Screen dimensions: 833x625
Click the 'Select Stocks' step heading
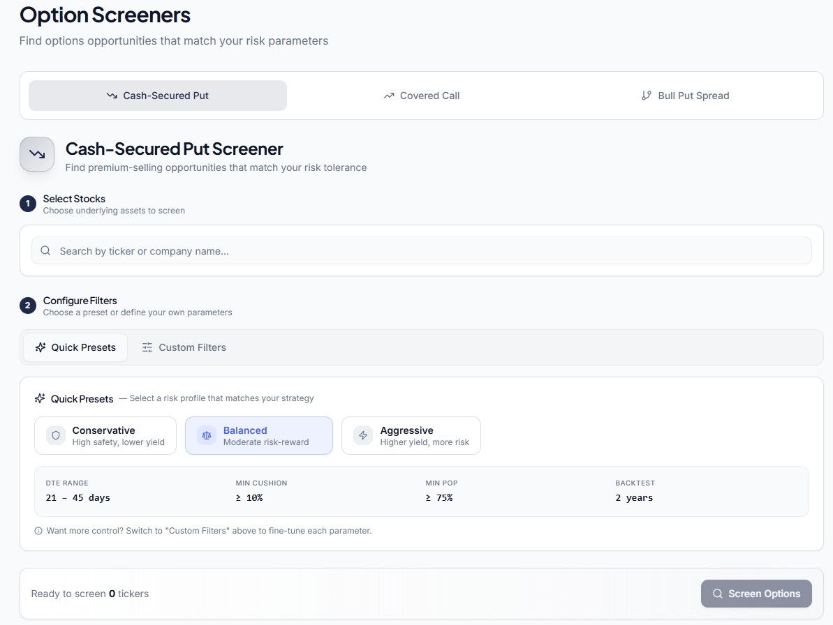tap(75, 199)
